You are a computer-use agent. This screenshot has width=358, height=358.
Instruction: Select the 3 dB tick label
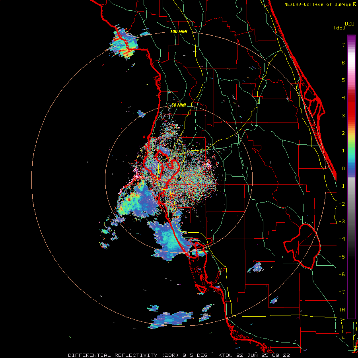[343, 115]
